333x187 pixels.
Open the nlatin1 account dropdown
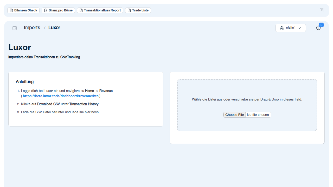291,28
